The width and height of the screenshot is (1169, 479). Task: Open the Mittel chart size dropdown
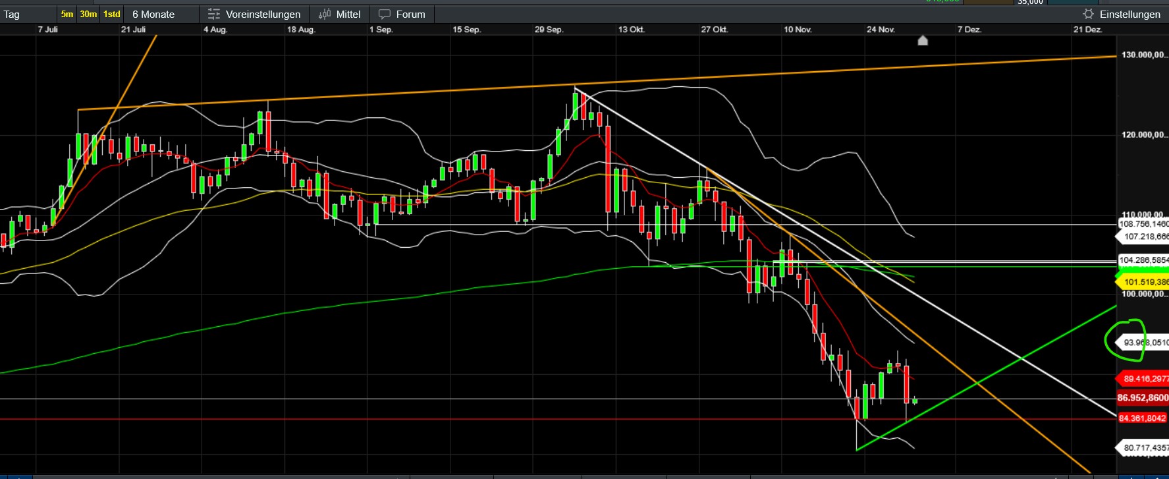tap(348, 14)
